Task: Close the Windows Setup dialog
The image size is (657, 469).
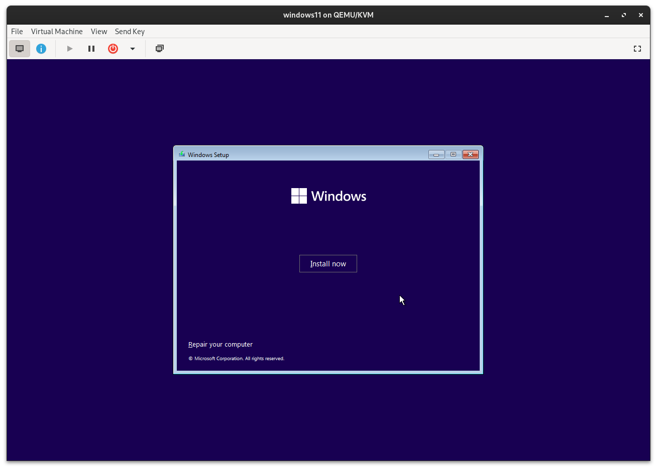Action: pos(470,154)
